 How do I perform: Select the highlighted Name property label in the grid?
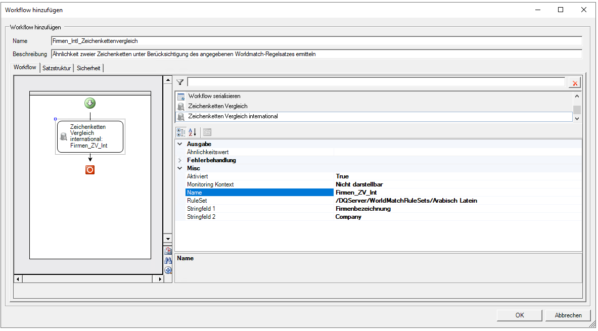(259, 193)
